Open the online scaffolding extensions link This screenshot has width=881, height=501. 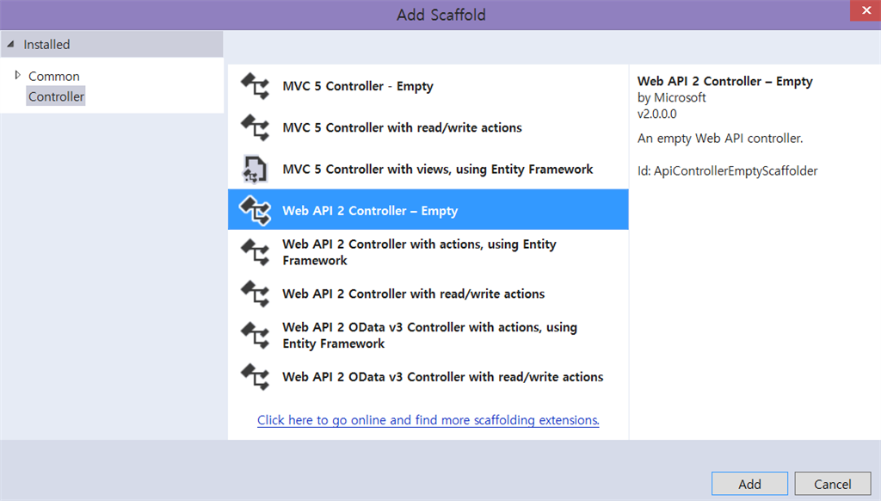pos(428,420)
